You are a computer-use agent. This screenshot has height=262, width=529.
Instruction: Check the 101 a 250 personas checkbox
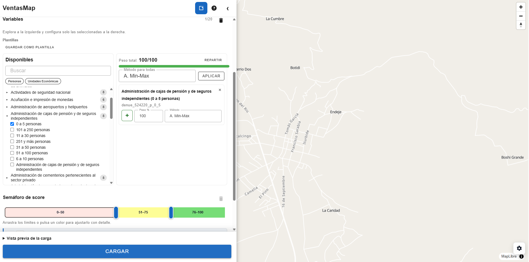pos(12,130)
